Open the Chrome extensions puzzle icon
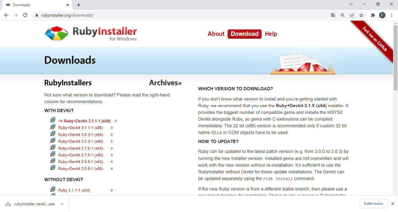Screen dimensions: 398x212 coord(373,15)
